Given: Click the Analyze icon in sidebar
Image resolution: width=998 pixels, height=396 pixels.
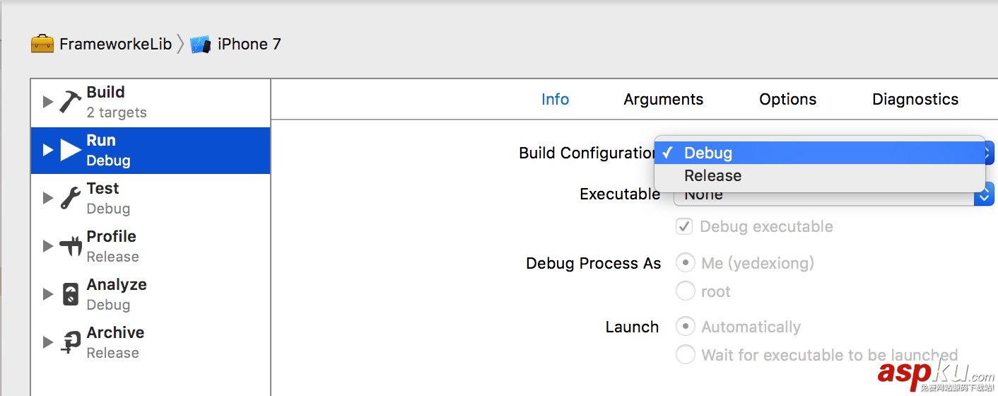Looking at the screenshot, I should click(x=70, y=294).
